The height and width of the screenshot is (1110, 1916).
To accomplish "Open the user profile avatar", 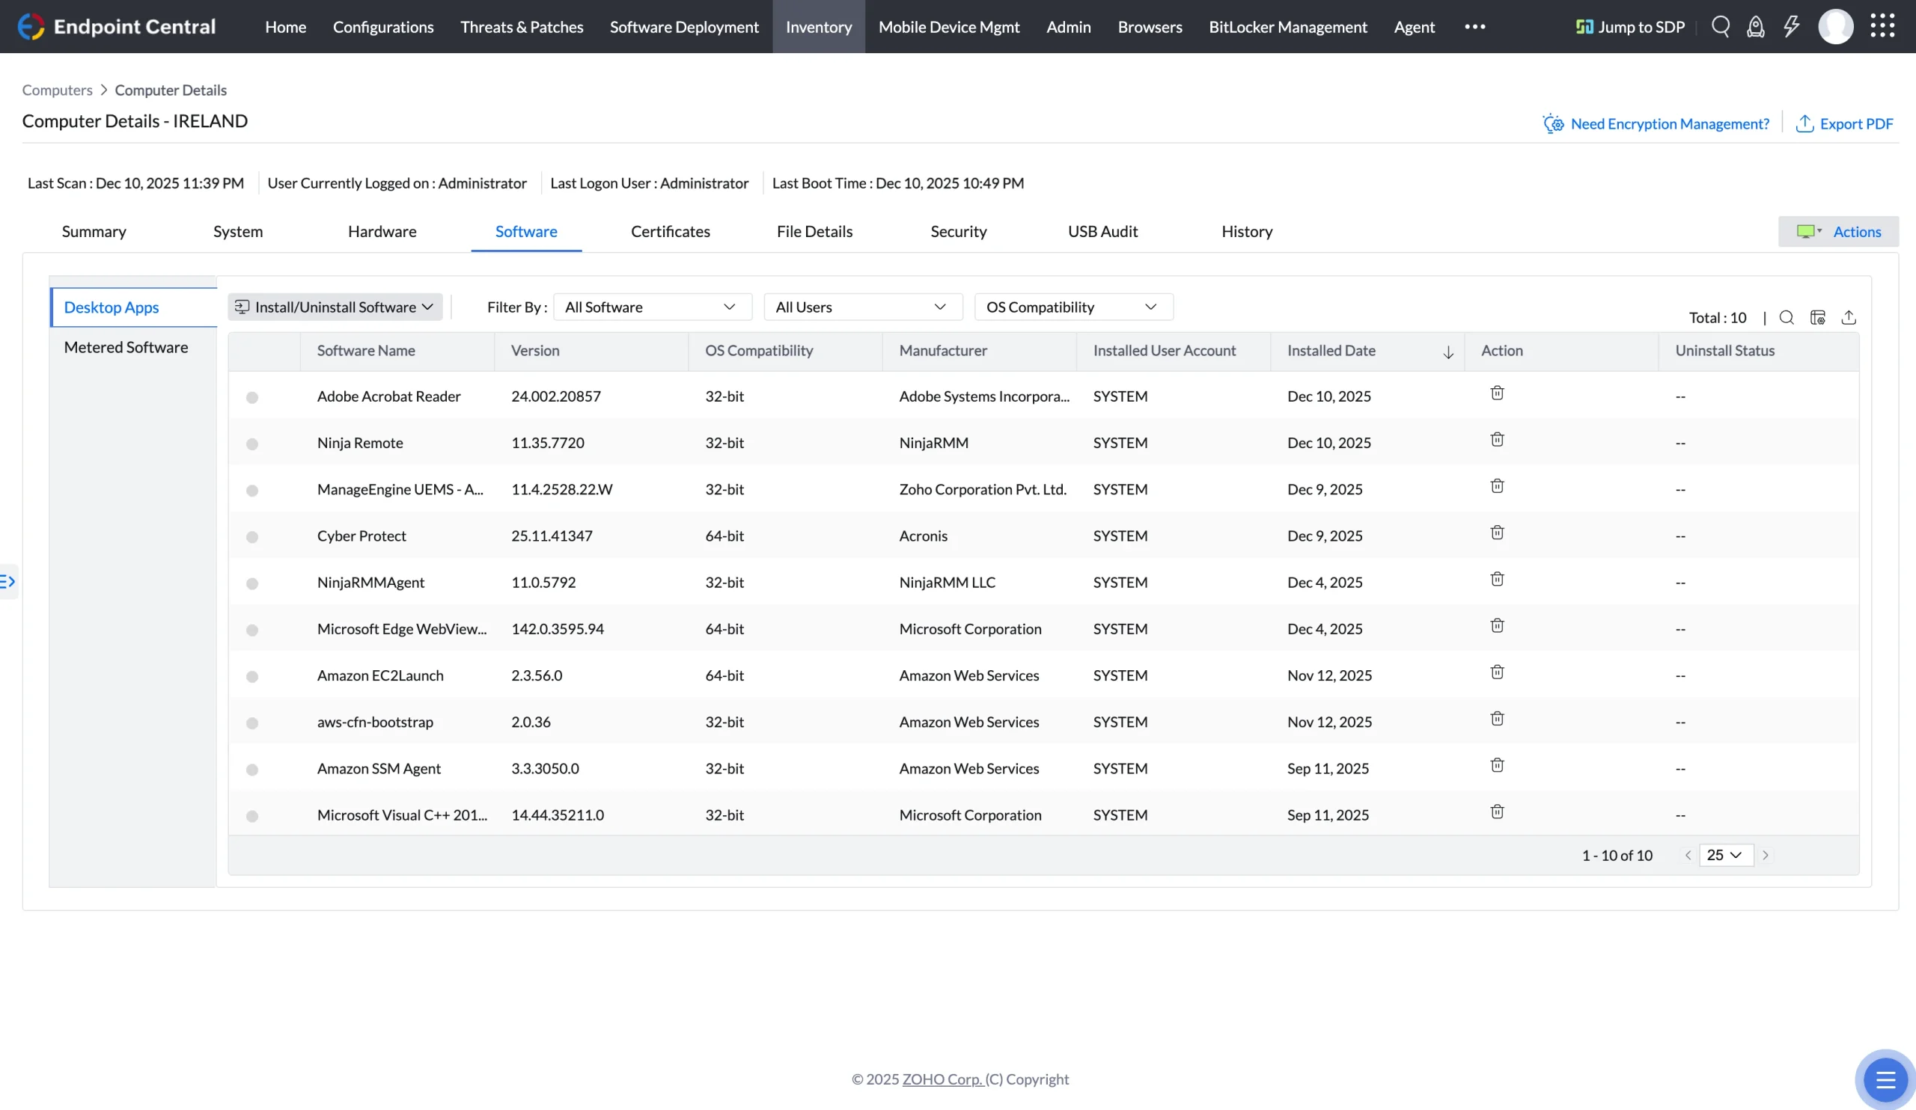I will click(1834, 27).
